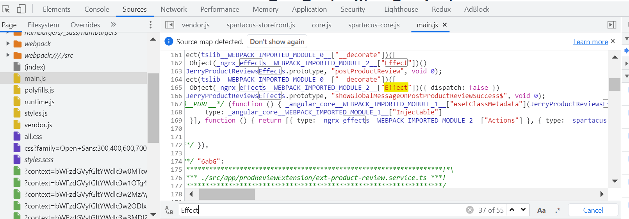Image resolution: width=629 pixels, height=219 pixels.
Task: Open the Lighthouse tab
Action: point(401,9)
